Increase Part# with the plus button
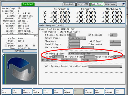This screenshot has height=95, width=128. click(26, 46)
